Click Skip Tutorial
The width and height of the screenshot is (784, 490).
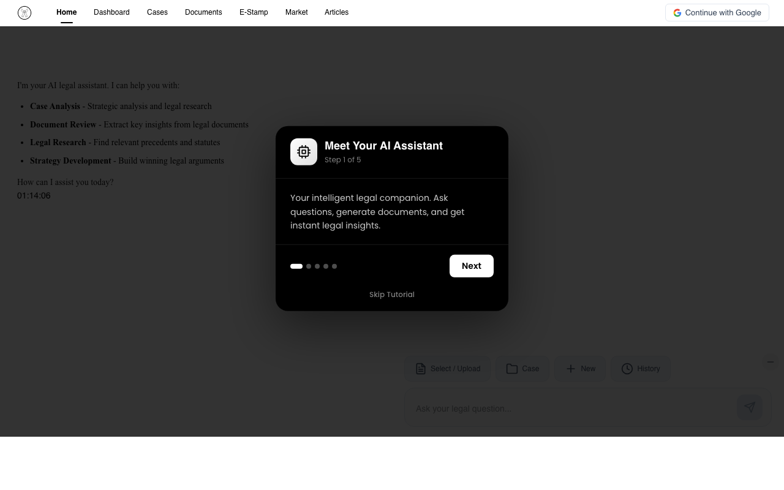click(391, 295)
